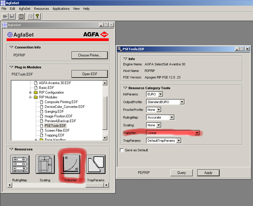
Task: Open the Resources menu
Action: click(41, 9)
